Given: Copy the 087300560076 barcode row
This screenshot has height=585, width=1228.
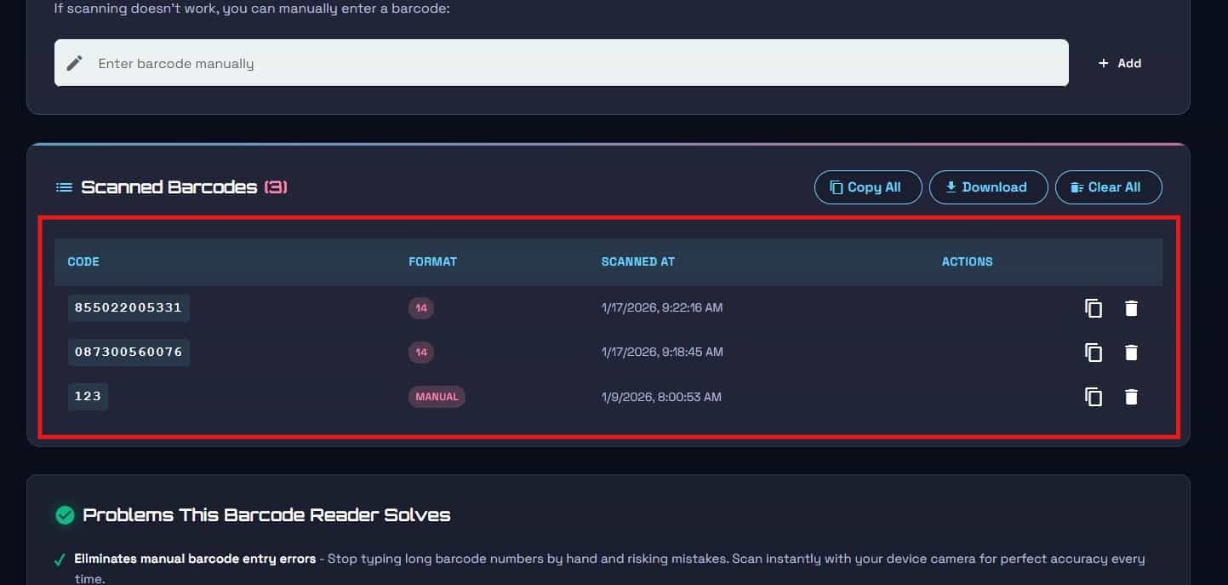Looking at the screenshot, I should click(1094, 353).
